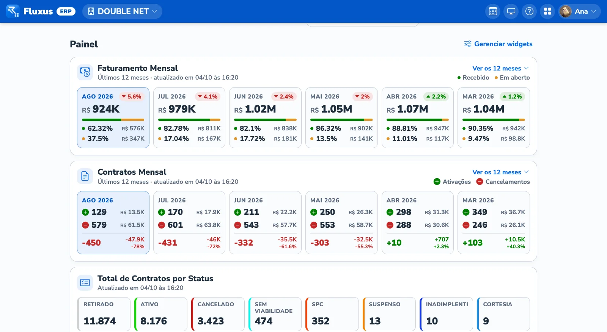Open the SEM VIABILIDADE status card
Viewport: 607px width, 332px height.
pyautogui.click(x=275, y=314)
